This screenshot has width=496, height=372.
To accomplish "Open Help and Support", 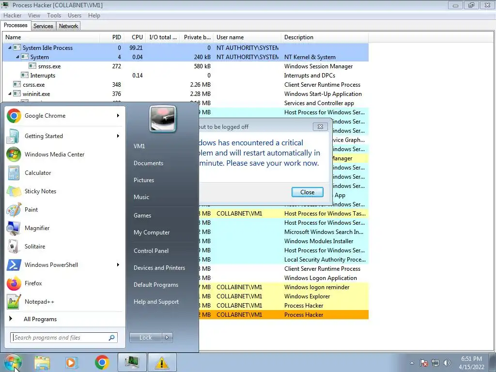I will click(156, 302).
